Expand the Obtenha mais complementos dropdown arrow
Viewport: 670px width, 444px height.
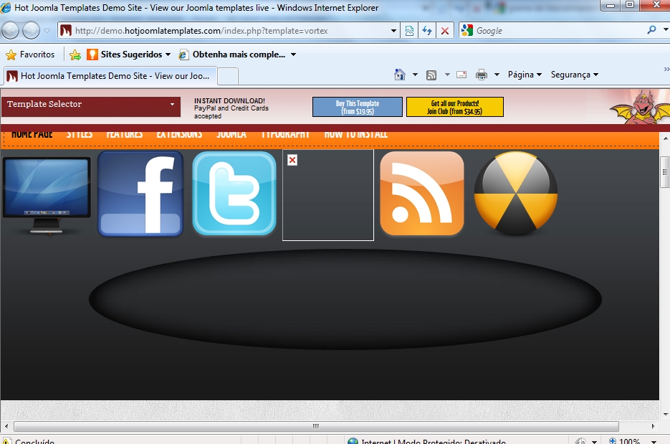[x=294, y=55]
